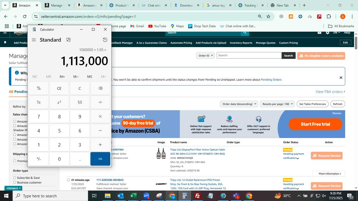Viewport: 358px width, 201px height.
Task: Click the square root key on Calculator
Action: pyautogui.click(x=80, y=102)
